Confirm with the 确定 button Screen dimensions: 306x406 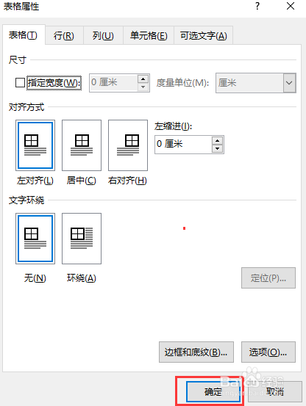[213, 392]
